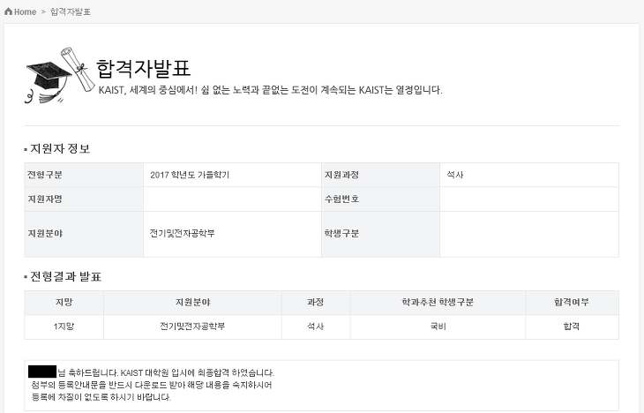Image resolution: width=644 pixels, height=413 pixels.
Task: Click the 석사 value beside 지원과정
Action: pos(454,175)
